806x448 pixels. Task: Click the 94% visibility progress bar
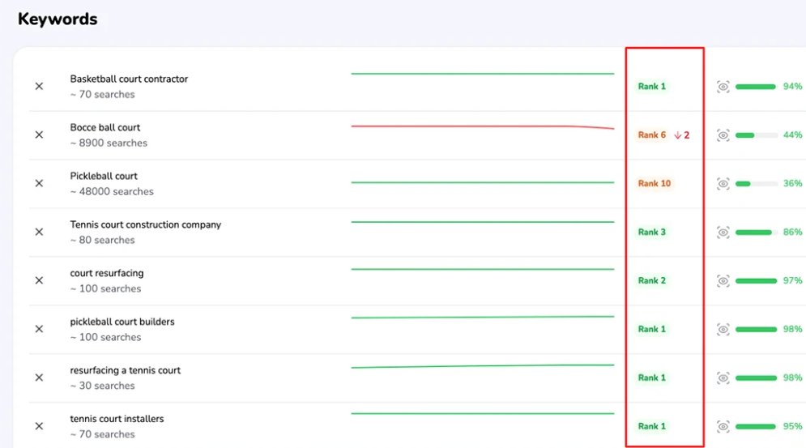756,87
